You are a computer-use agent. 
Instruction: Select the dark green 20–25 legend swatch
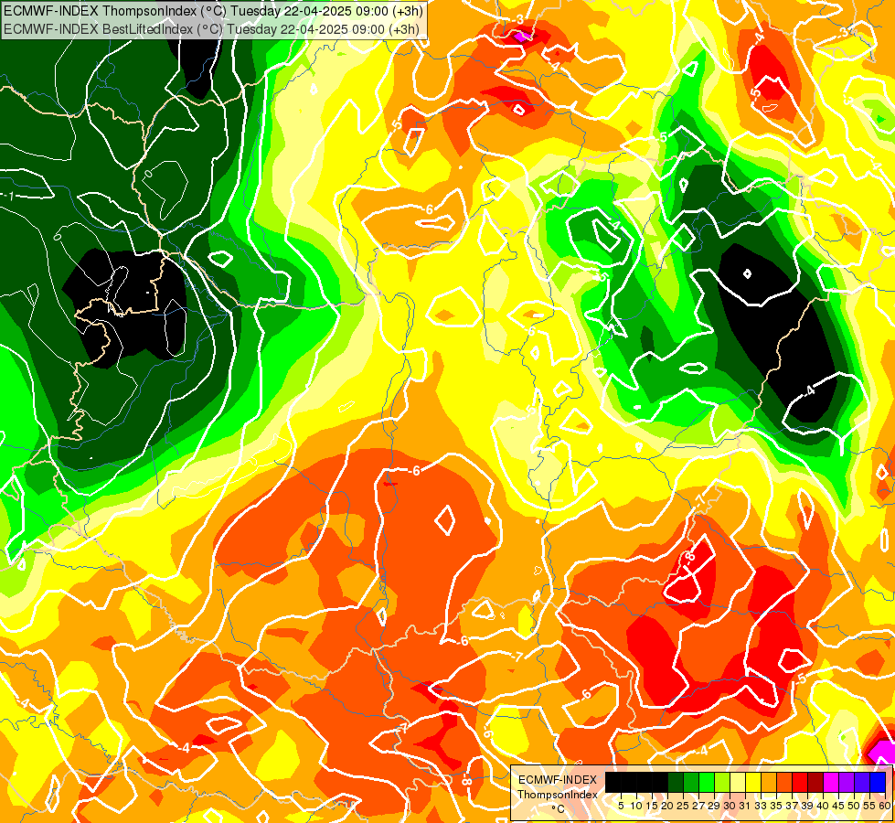[676, 783]
